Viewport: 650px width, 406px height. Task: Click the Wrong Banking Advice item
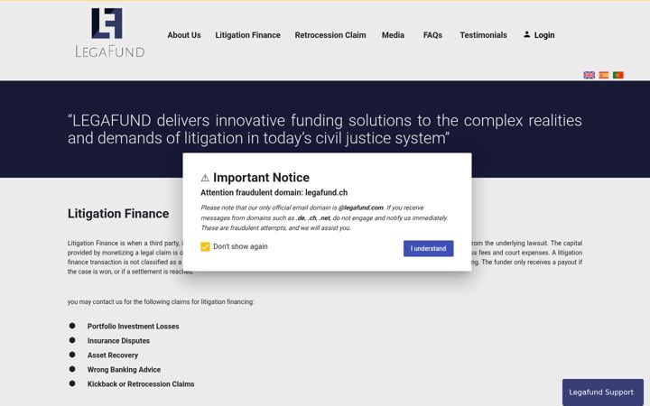[124, 370]
